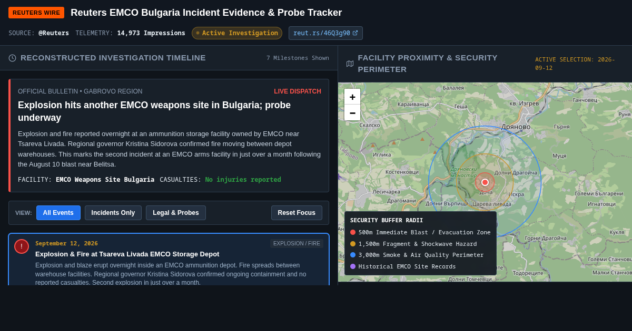
Task: Click the Reset Focus button
Action: [297, 213]
